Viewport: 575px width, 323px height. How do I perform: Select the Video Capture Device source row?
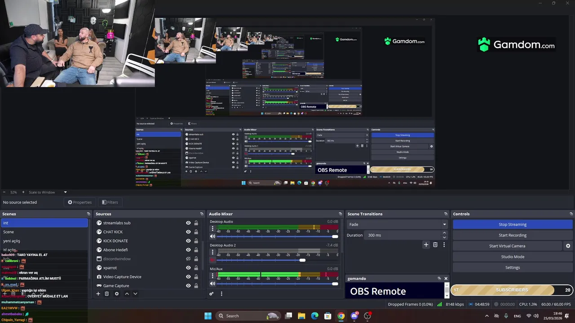coord(147,277)
